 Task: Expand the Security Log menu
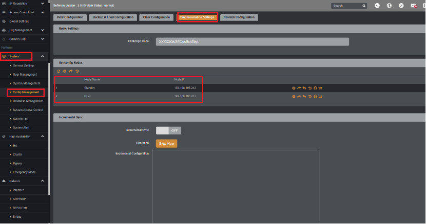pos(43,39)
